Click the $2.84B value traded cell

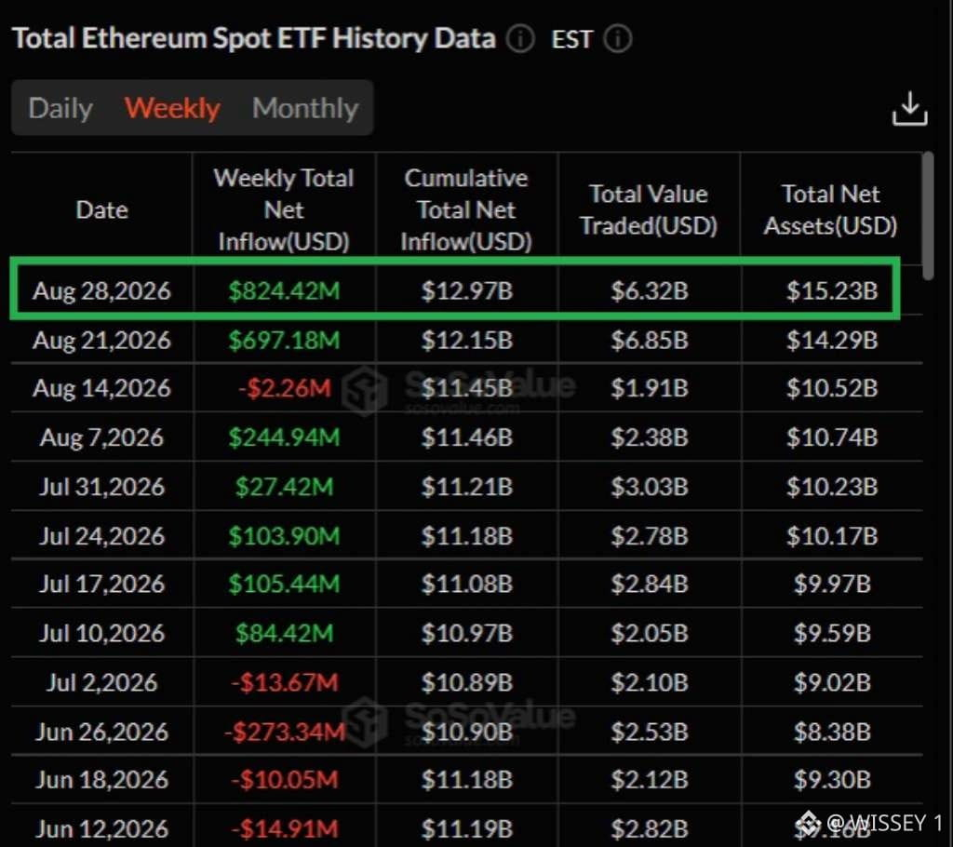[x=649, y=585]
